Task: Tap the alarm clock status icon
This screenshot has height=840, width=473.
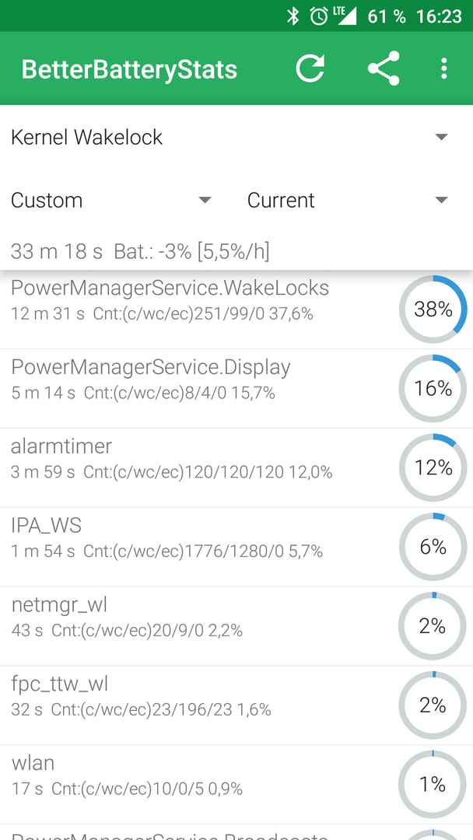Action: 318,16
